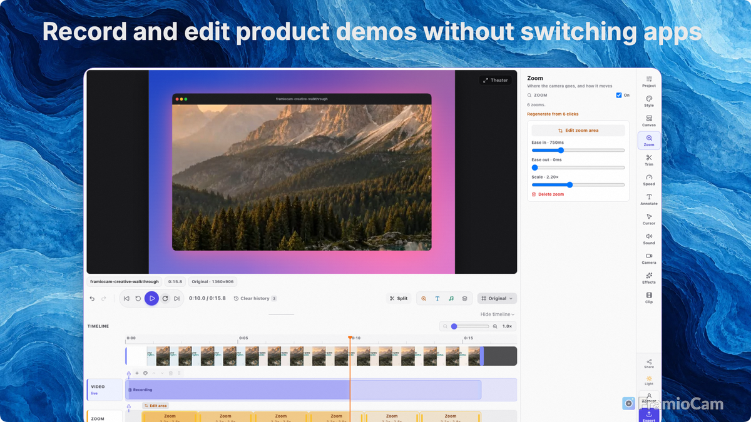This screenshot has width=751, height=422.
Task: Open the Style panel
Action: point(649,101)
